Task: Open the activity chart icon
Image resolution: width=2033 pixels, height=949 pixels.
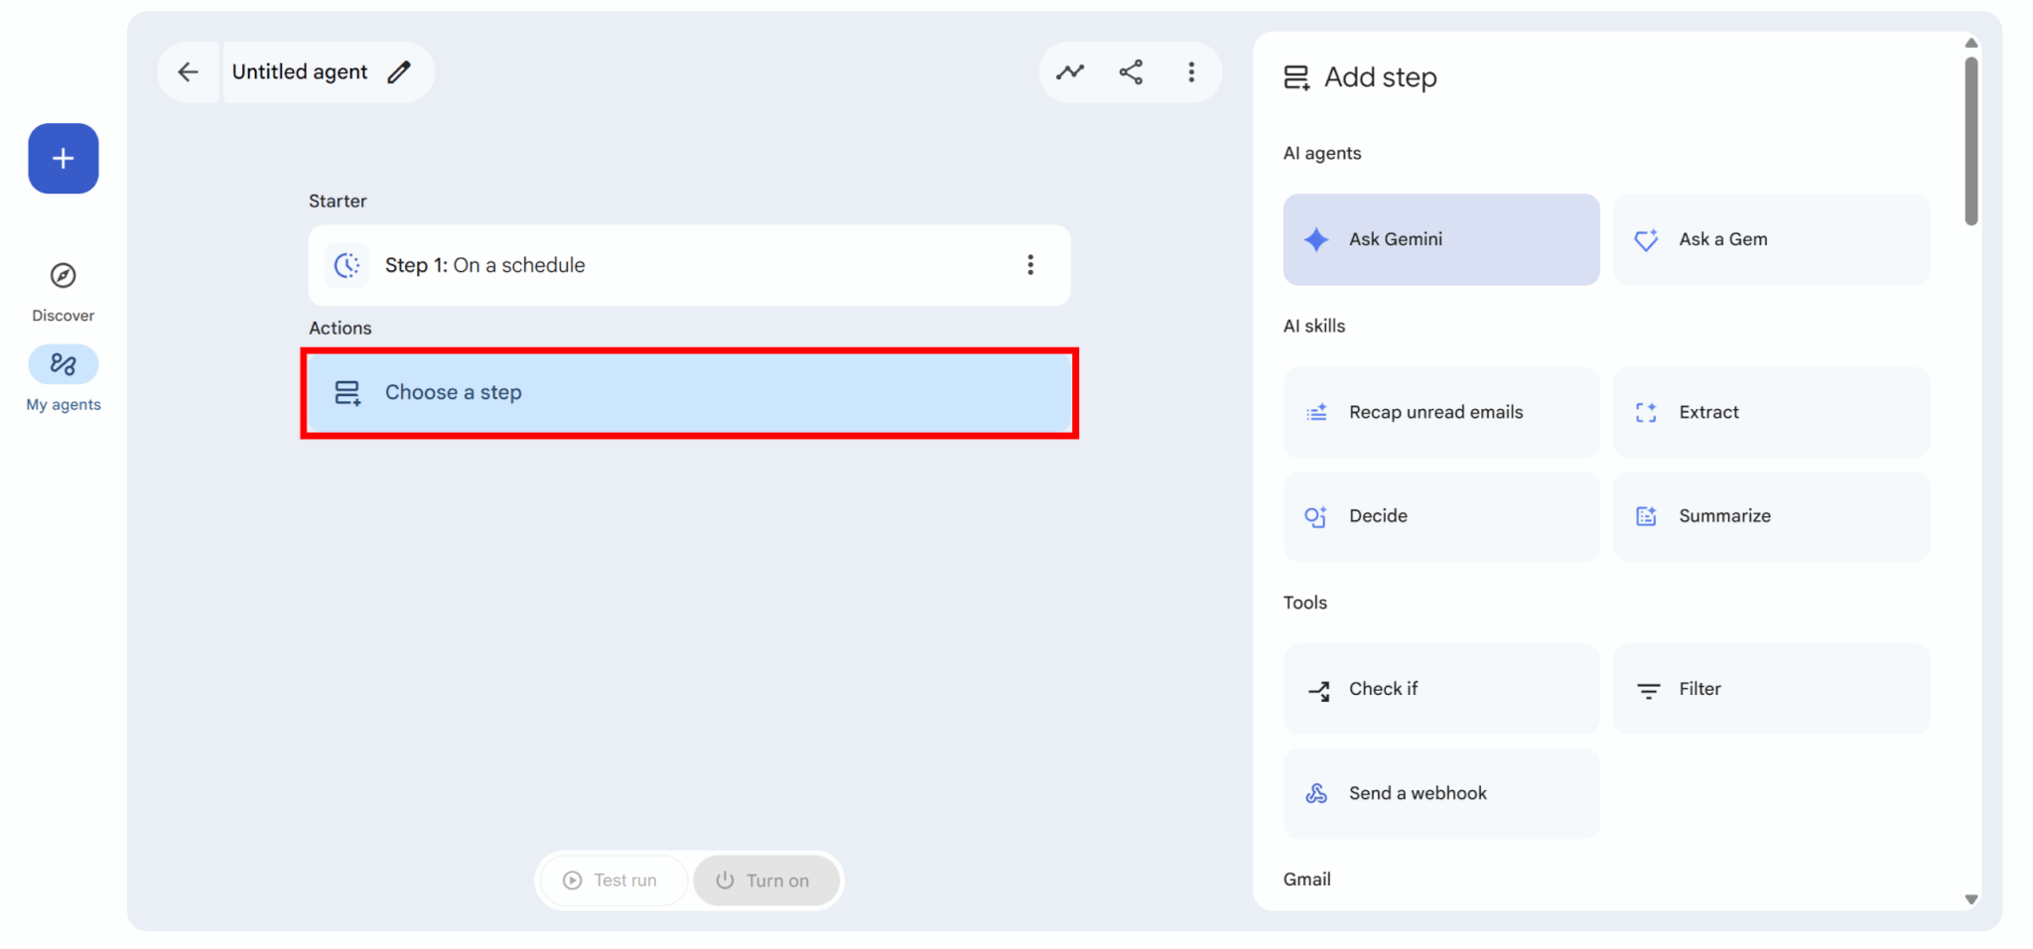Action: [1069, 71]
